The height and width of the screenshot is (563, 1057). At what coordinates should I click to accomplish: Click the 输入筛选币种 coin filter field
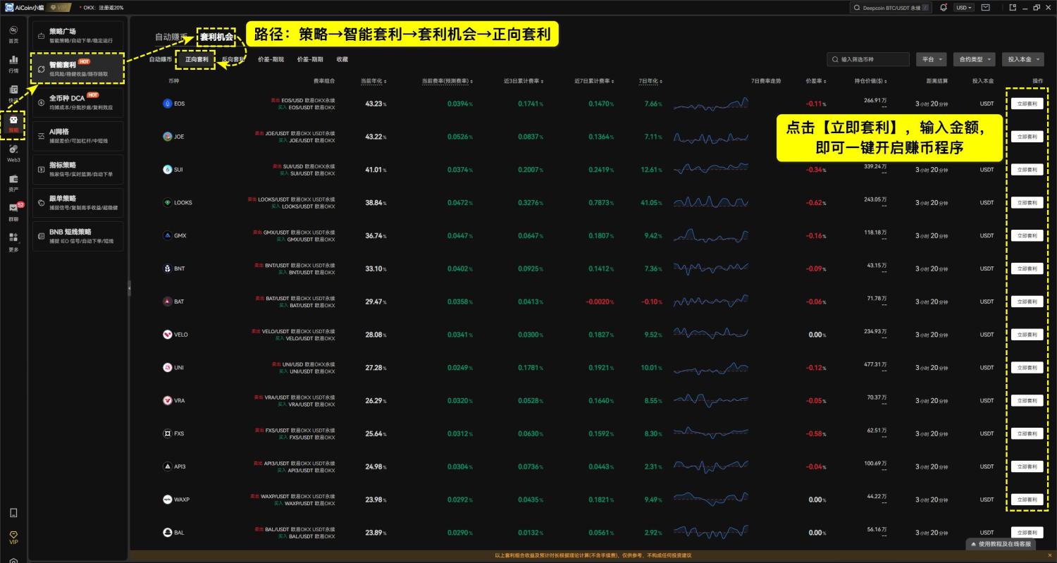[x=868, y=60]
